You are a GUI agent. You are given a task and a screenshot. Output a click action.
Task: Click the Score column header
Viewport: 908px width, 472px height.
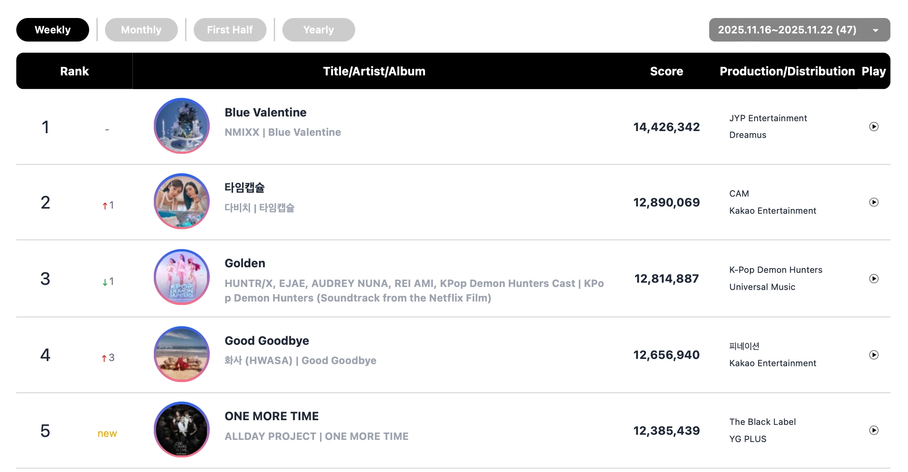click(666, 71)
